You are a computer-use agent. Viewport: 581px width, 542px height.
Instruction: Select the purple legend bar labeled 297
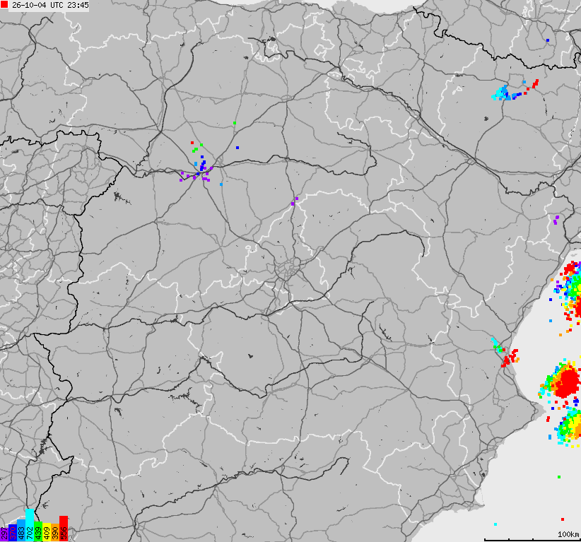4,535
